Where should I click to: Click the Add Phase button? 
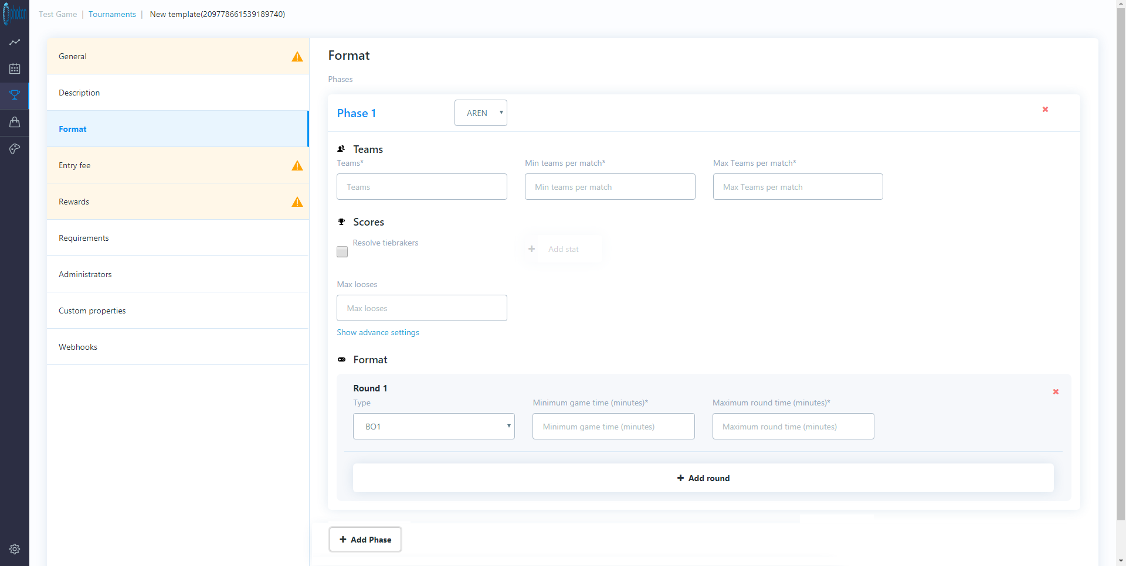point(365,540)
